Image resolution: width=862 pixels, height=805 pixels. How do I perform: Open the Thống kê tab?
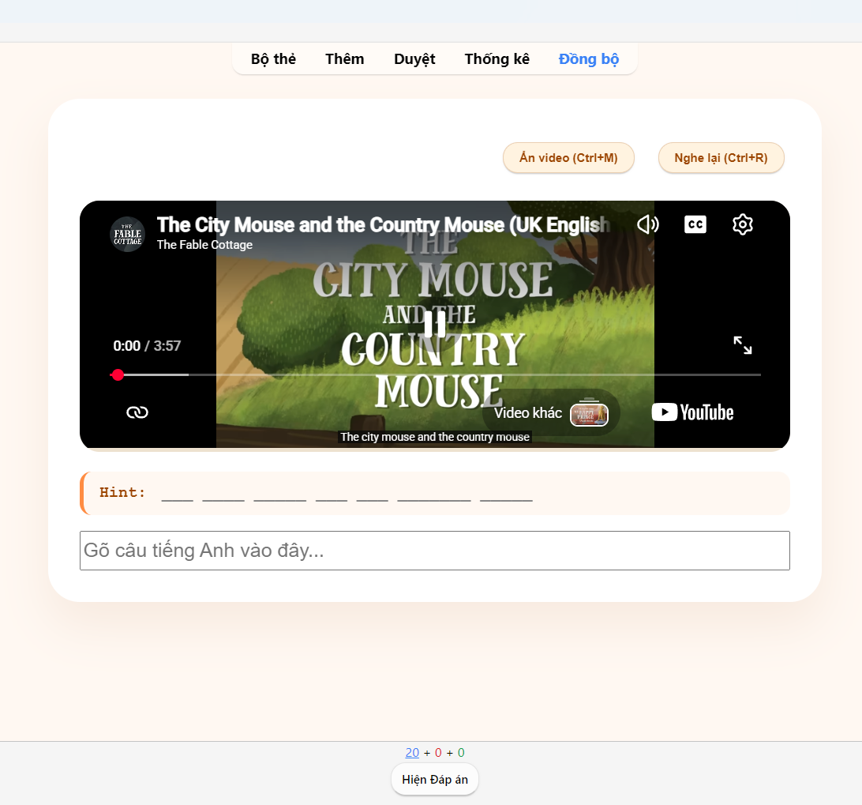pyautogui.click(x=497, y=59)
